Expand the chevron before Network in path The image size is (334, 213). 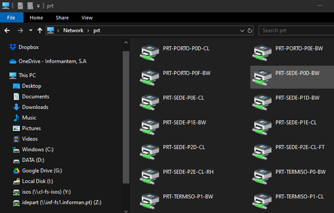(58, 30)
